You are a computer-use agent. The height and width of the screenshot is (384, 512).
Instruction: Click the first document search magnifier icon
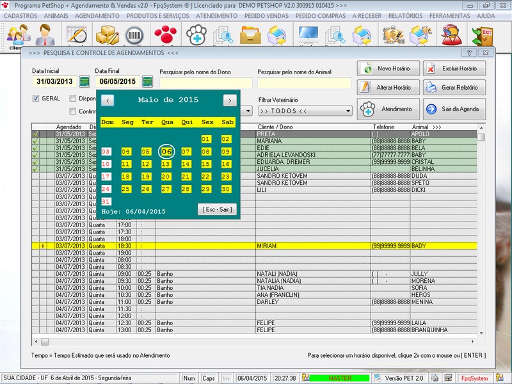click(223, 35)
